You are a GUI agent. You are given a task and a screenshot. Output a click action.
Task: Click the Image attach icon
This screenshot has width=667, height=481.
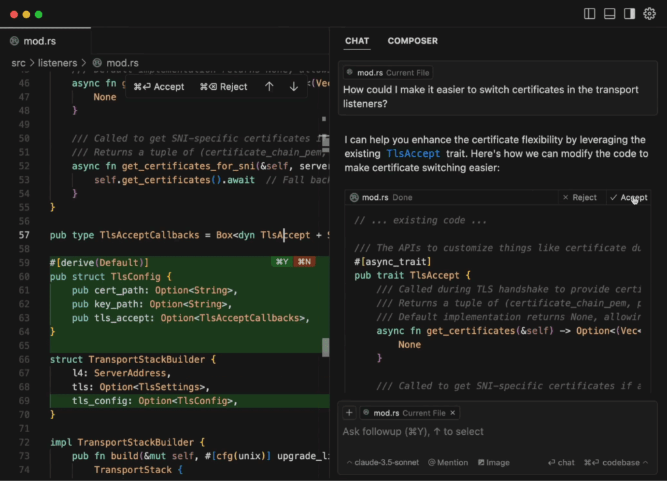[x=494, y=462]
